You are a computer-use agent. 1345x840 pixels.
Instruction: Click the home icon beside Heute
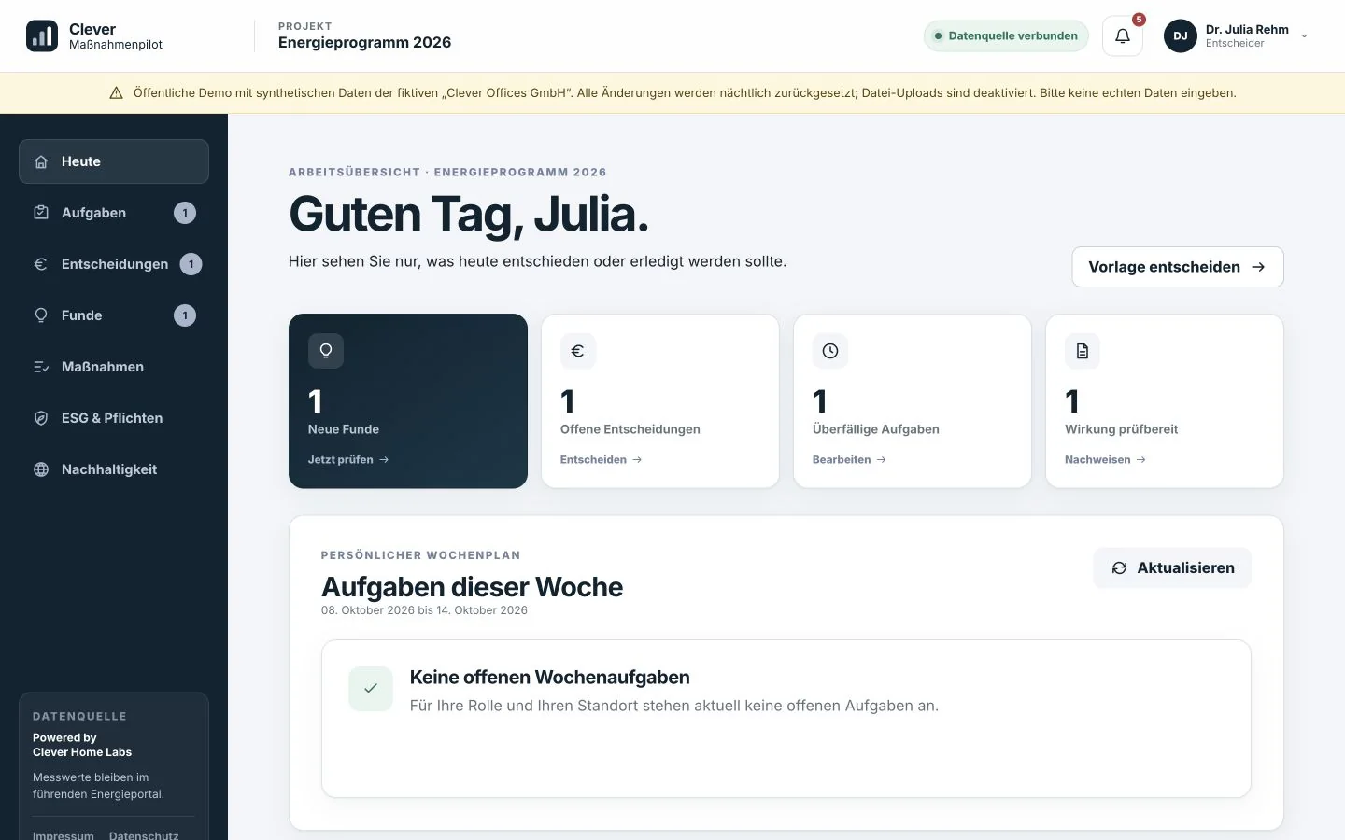pyautogui.click(x=41, y=161)
